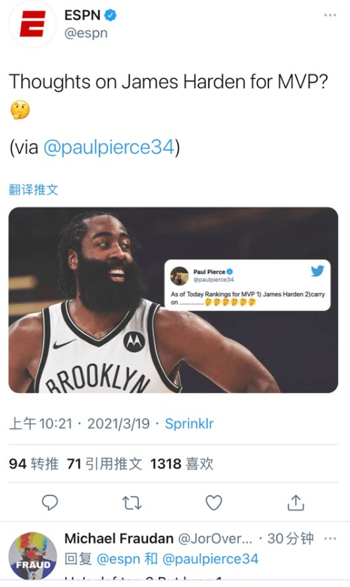The image size is (350, 587).
Task: View the 1318 likes list
Action: click(x=182, y=464)
